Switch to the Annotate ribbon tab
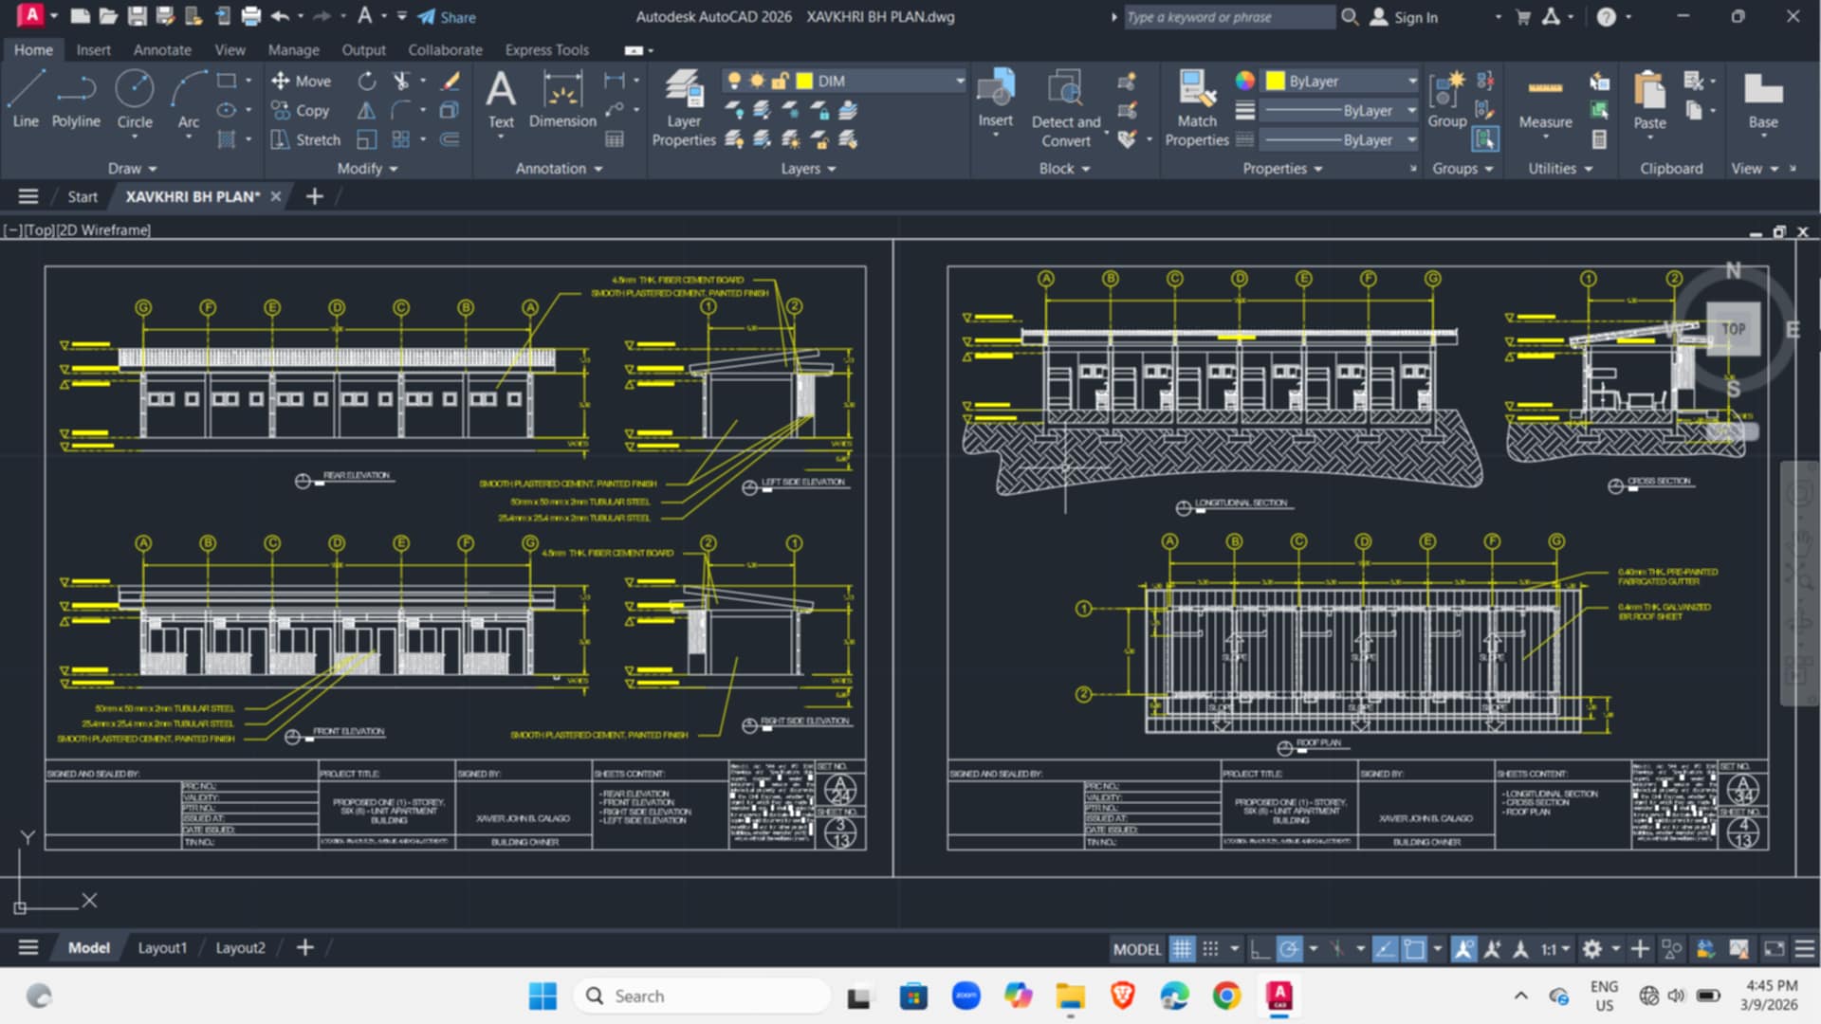 [x=162, y=49]
